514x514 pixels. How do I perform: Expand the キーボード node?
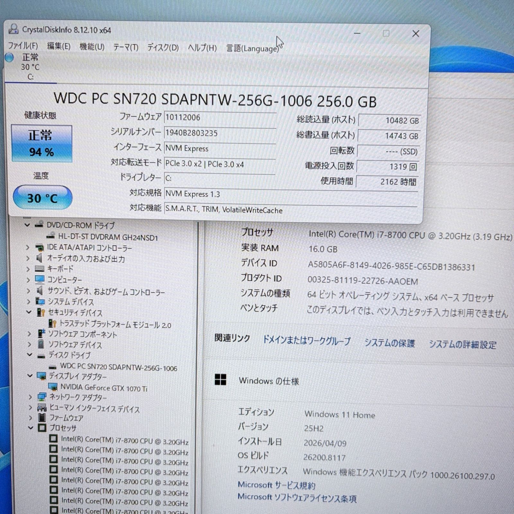tap(28, 269)
